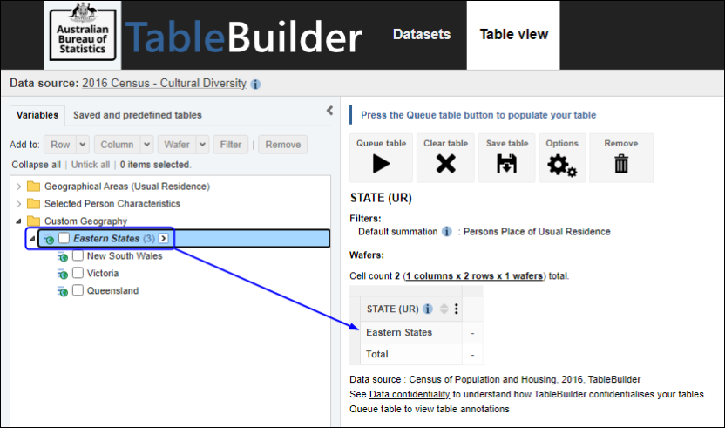
Task: Open the Data confidentiality link
Action: click(410, 394)
